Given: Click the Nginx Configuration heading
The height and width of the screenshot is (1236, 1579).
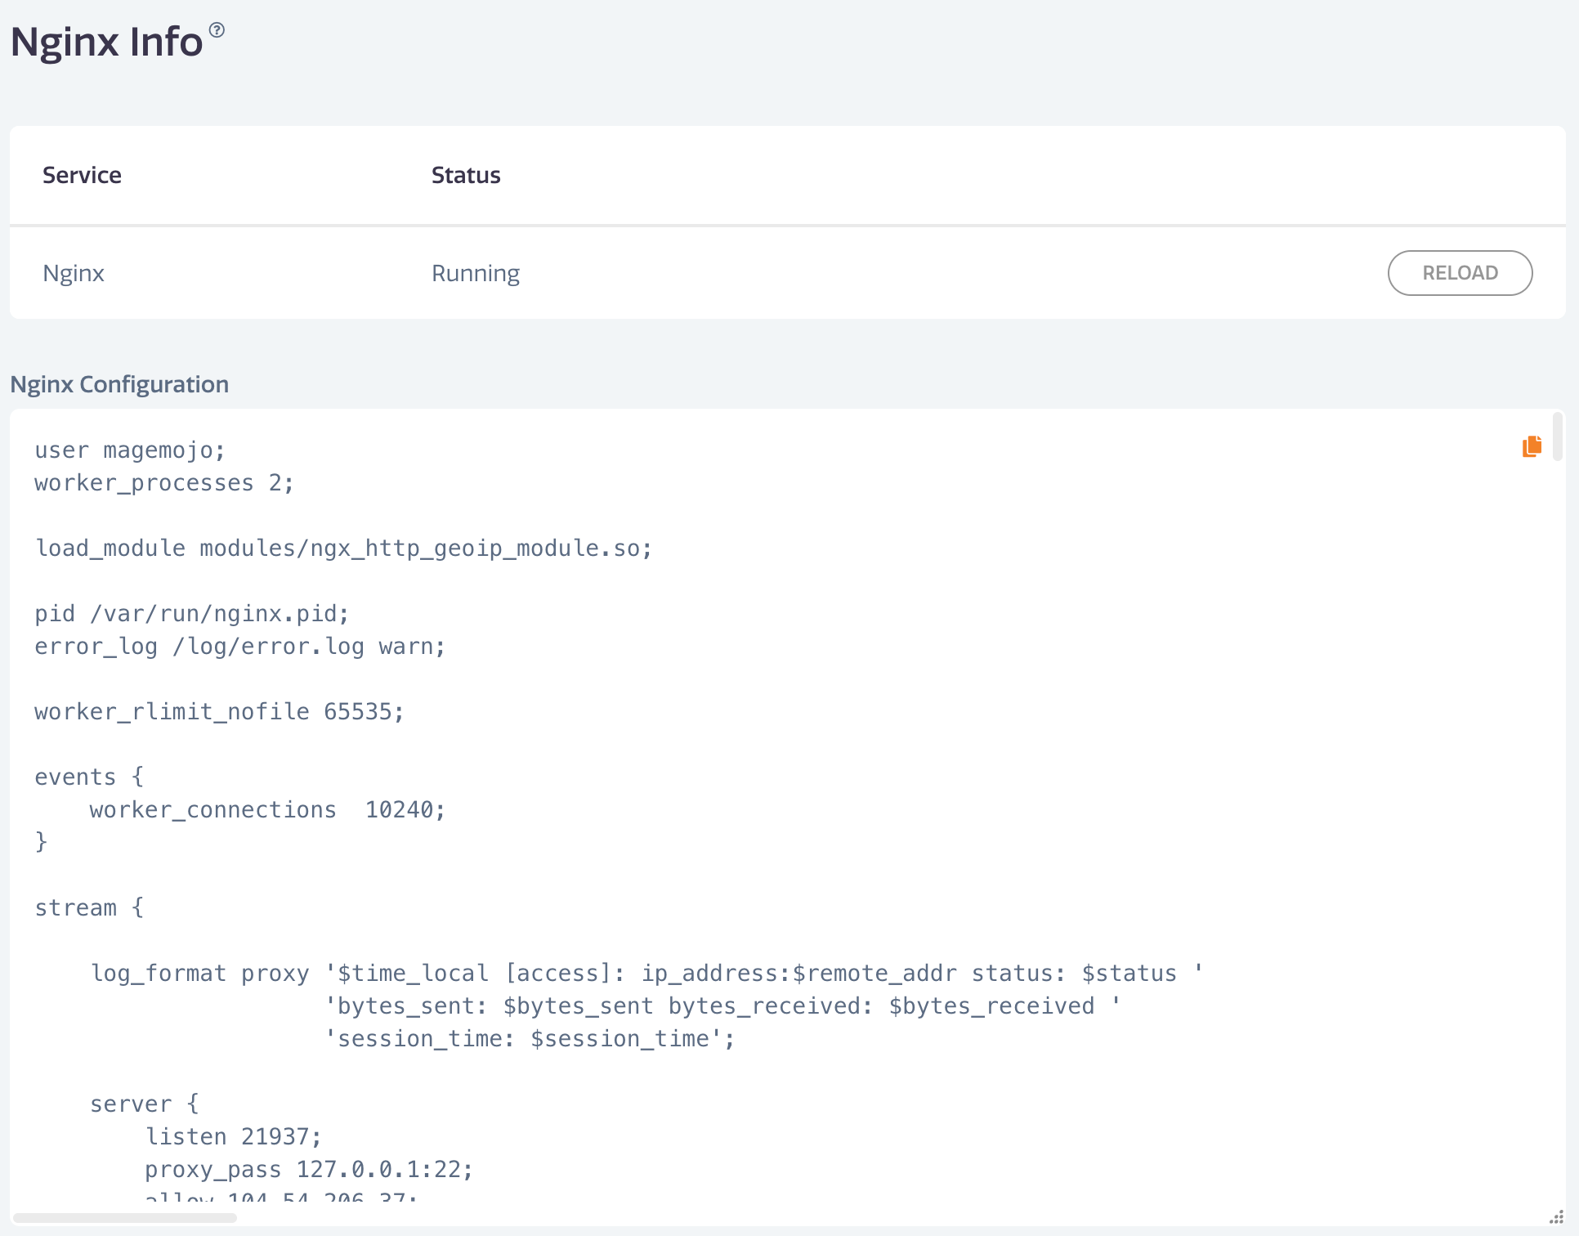Looking at the screenshot, I should 119,384.
